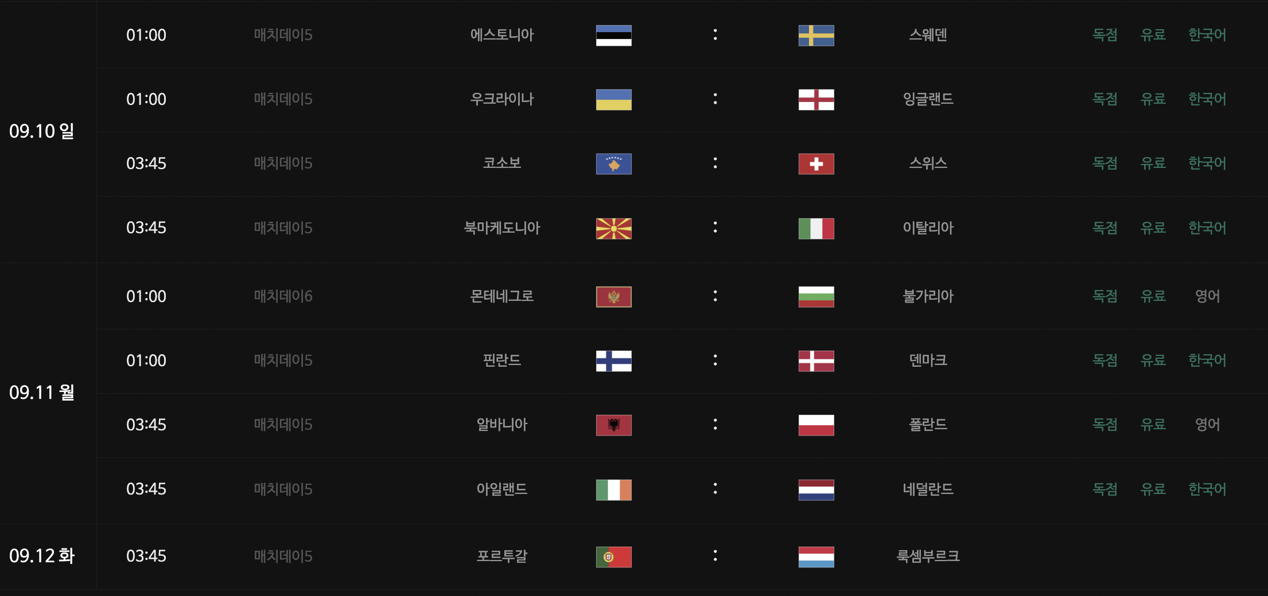Viewport: 1268px width, 596px height.
Task: Click 네덜란드 team name
Action: coord(928,489)
